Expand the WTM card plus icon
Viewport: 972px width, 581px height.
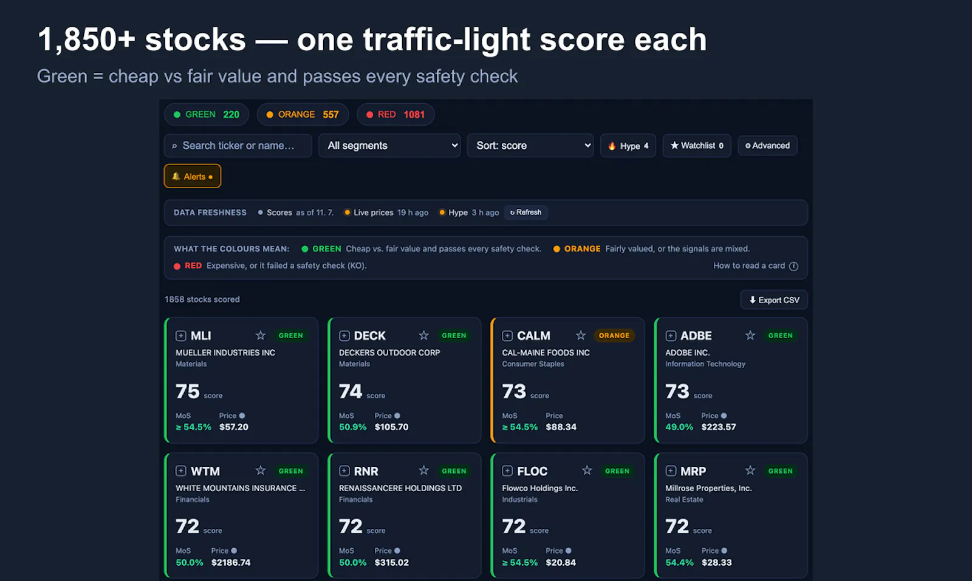(181, 471)
